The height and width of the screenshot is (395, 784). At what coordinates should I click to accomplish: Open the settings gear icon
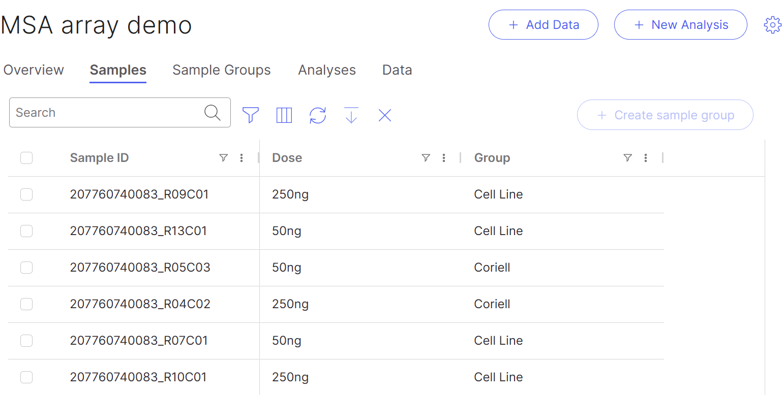[772, 25]
